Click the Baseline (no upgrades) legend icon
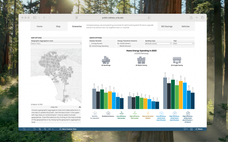 pos(95,113)
